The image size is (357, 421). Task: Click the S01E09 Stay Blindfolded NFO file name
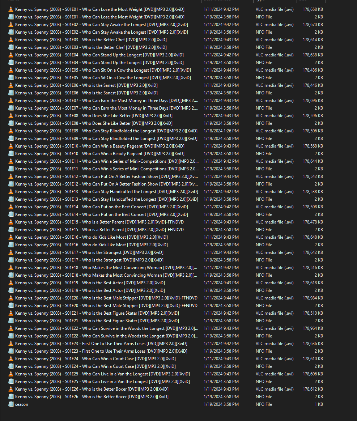(x=106, y=138)
